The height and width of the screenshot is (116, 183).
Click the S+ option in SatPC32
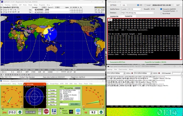click(9, 12)
